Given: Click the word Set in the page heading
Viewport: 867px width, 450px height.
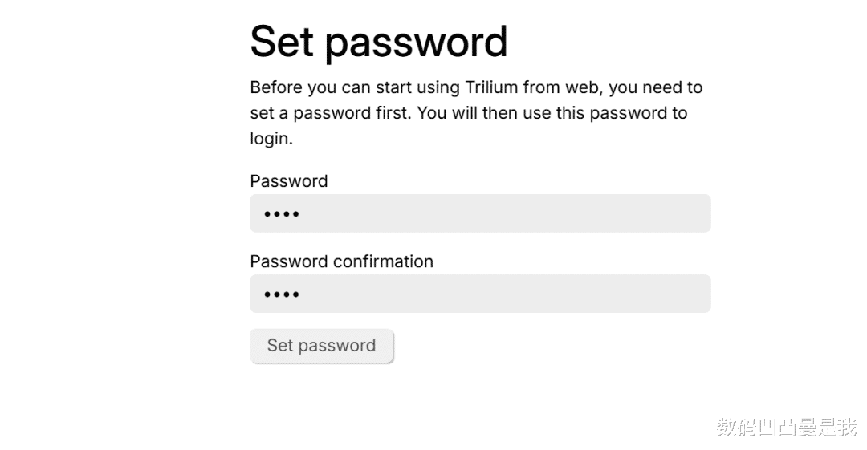Looking at the screenshot, I should (x=282, y=42).
